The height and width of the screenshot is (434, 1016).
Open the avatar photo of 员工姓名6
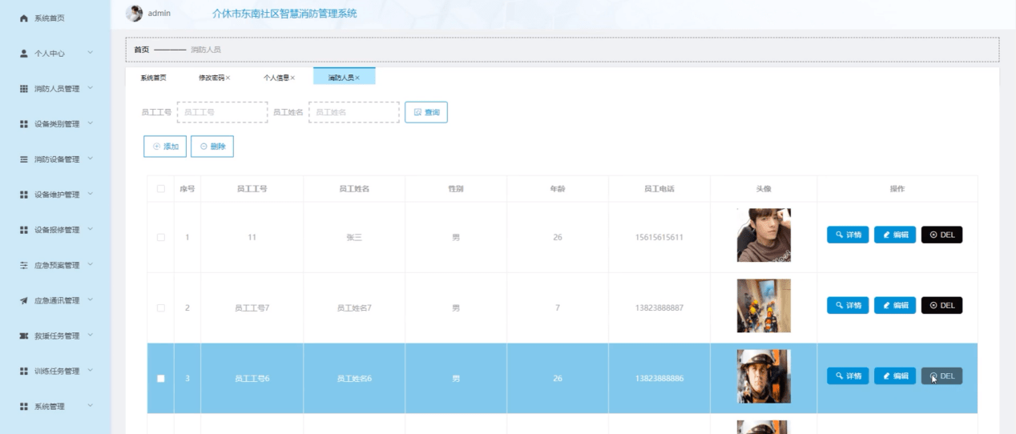point(764,376)
